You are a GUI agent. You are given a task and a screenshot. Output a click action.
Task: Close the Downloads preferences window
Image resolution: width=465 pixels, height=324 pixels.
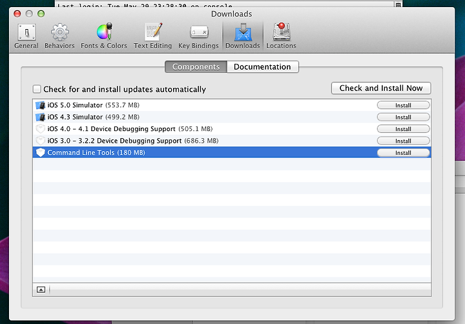click(17, 14)
